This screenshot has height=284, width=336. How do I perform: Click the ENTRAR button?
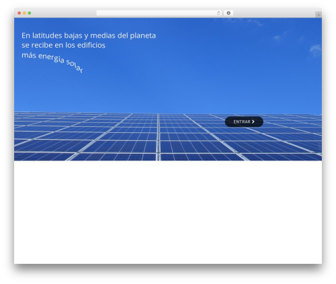coord(244,122)
